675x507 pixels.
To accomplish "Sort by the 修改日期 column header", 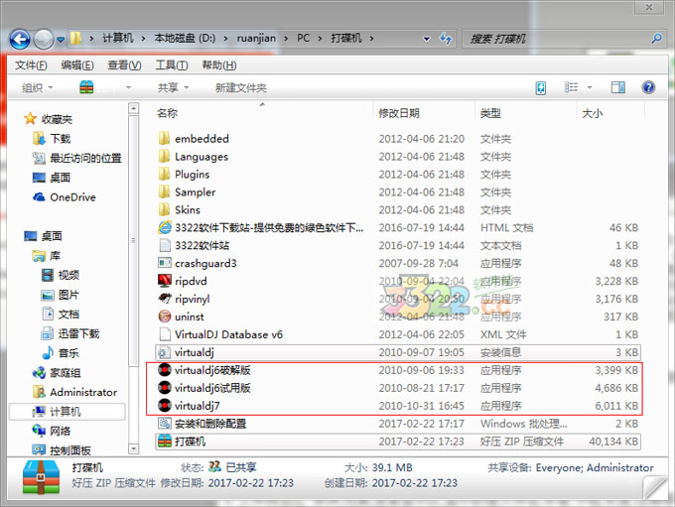I will (x=399, y=113).
